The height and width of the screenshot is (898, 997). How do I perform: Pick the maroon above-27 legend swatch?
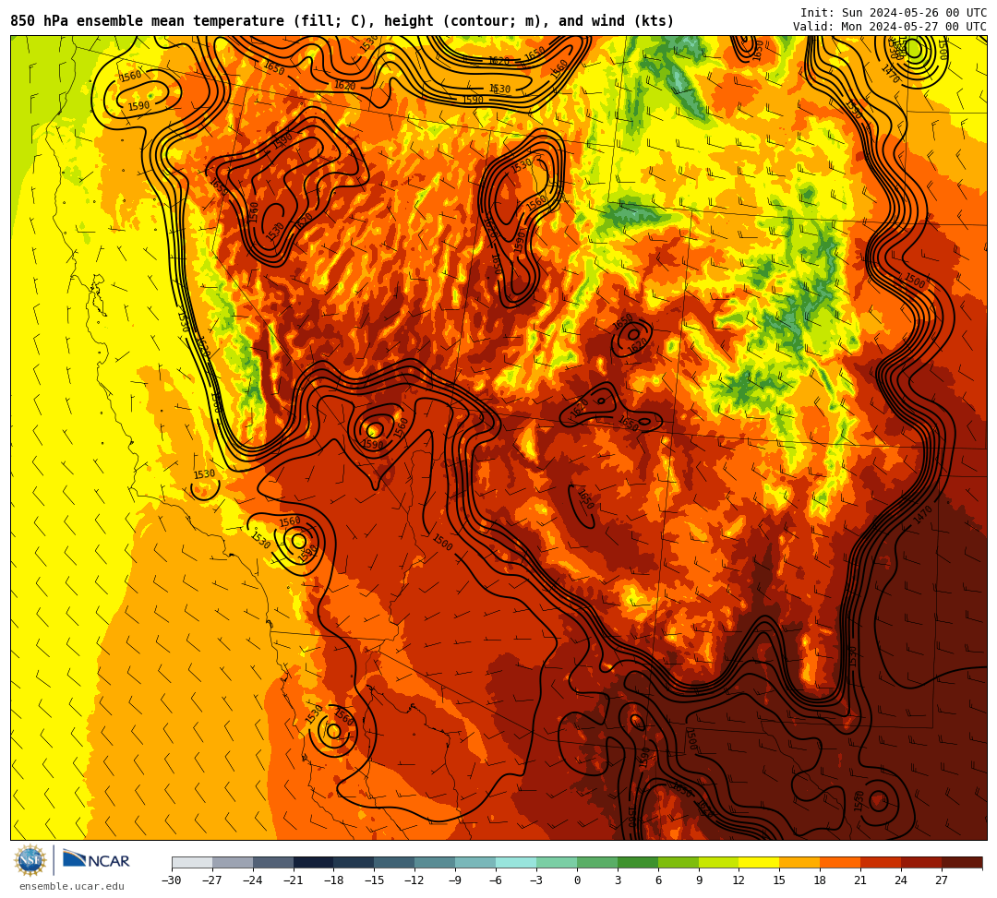tap(962, 862)
